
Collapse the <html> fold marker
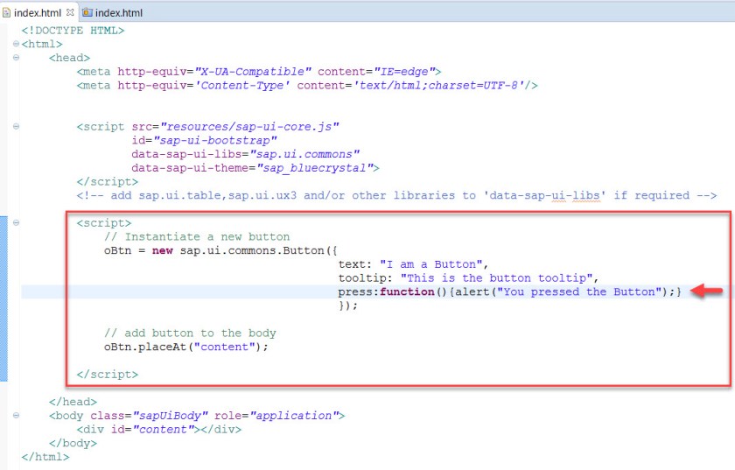click(16, 44)
